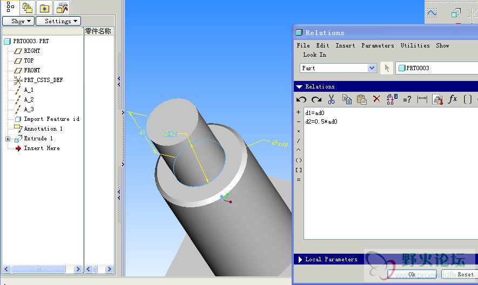This screenshot has width=478, height=285.
Task: Open Edit menu in Relations window
Action: pyautogui.click(x=322, y=45)
